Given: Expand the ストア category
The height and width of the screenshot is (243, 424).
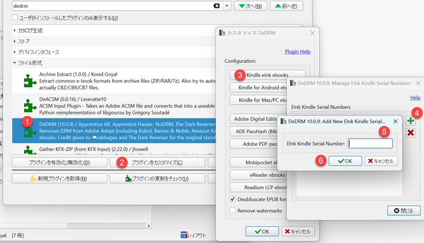Looking at the screenshot, I should 14,41.
